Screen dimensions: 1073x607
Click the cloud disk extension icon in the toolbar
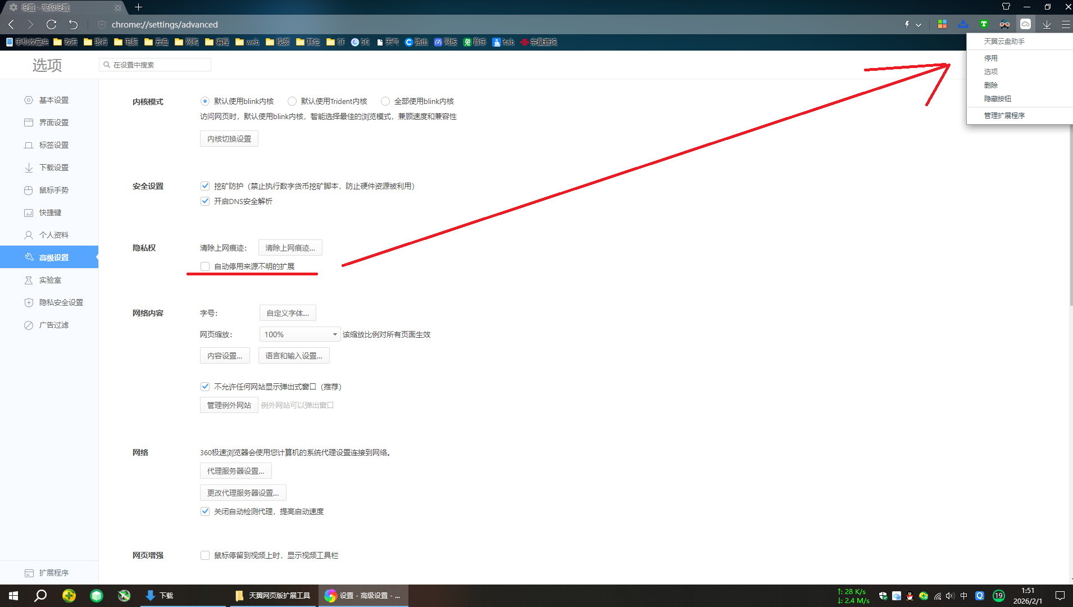pyautogui.click(x=1025, y=24)
